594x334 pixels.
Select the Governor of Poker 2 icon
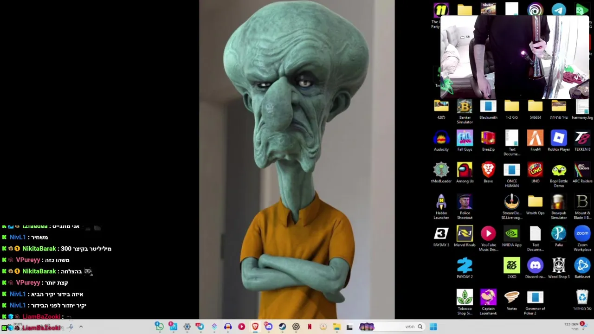535,302
